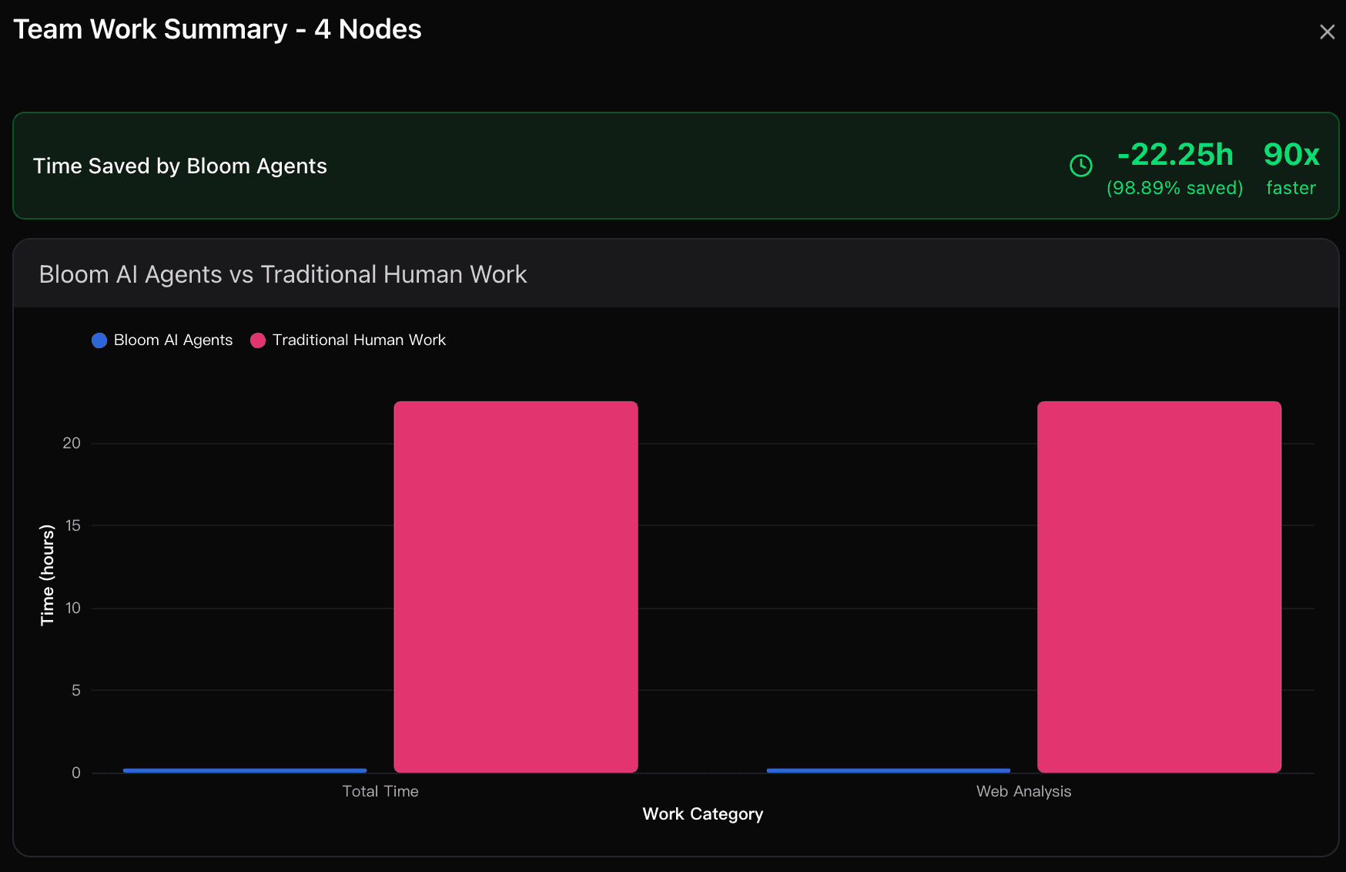This screenshot has width=1346, height=872.
Task: Click the clock icon in time saved banner
Action: coord(1081,166)
